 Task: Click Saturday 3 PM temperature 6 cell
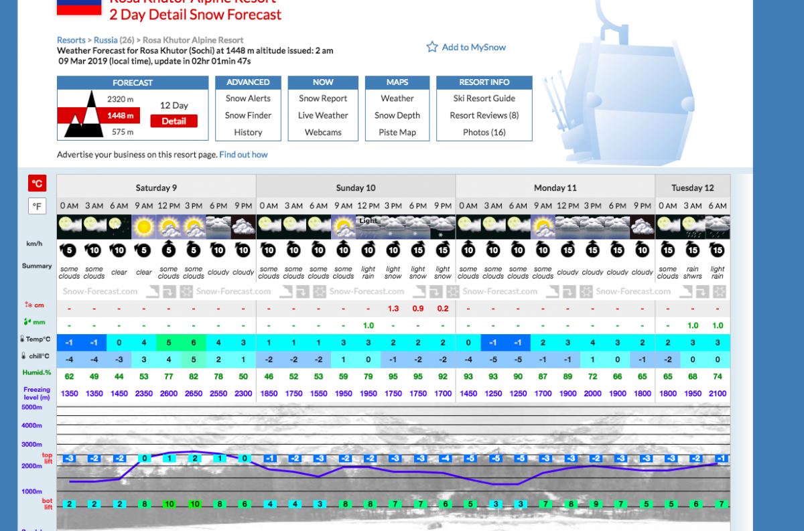click(x=194, y=343)
